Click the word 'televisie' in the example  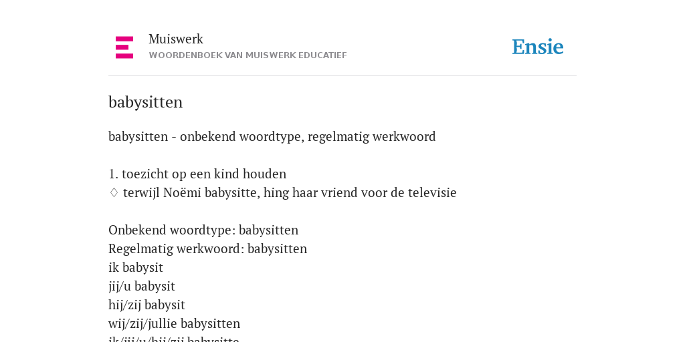pyautogui.click(x=432, y=193)
